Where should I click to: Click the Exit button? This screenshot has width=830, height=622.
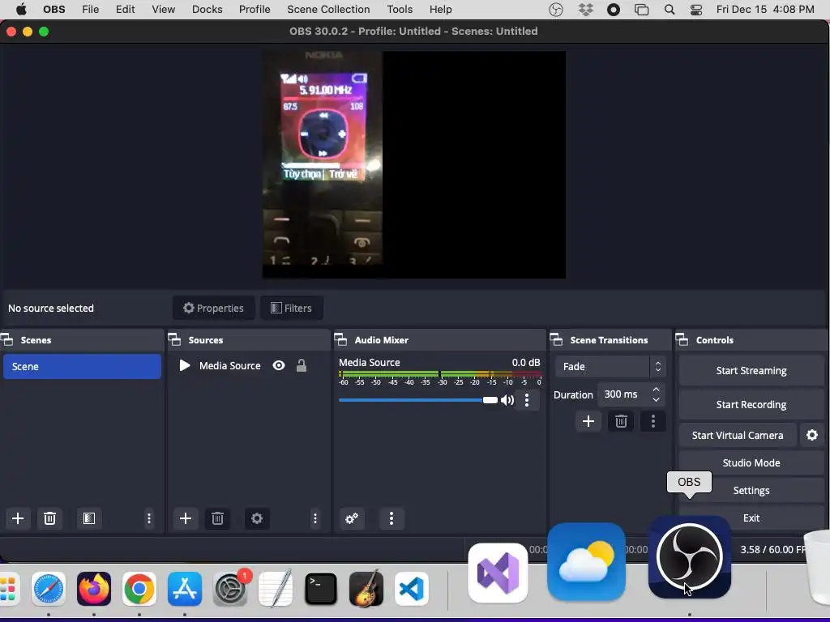751,518
